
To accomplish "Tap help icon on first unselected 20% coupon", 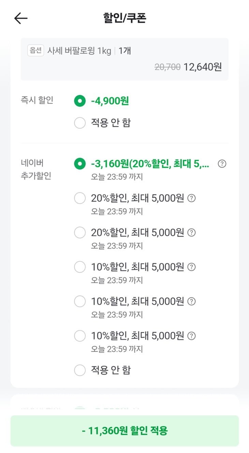I will coord(192,198).
